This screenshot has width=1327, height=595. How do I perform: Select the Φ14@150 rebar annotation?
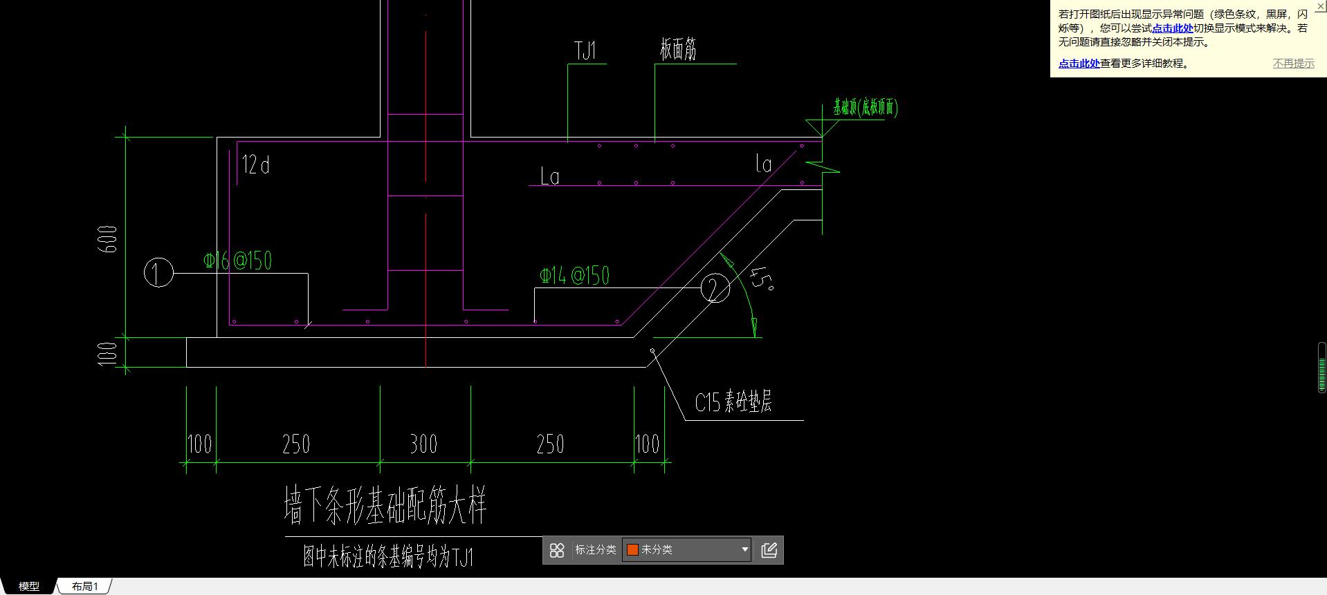click(574, 276)
